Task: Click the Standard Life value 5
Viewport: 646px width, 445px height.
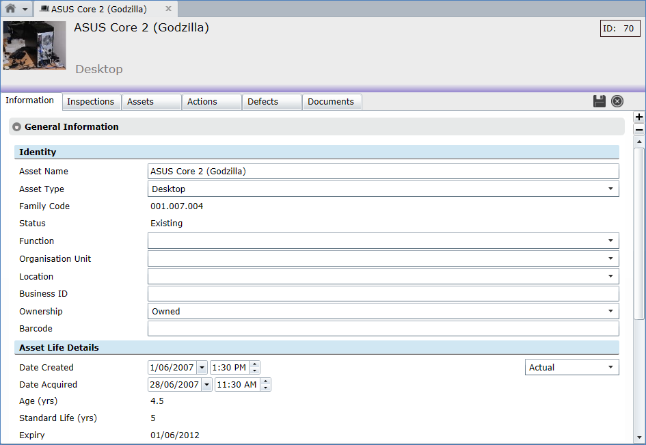Action: 153,418
